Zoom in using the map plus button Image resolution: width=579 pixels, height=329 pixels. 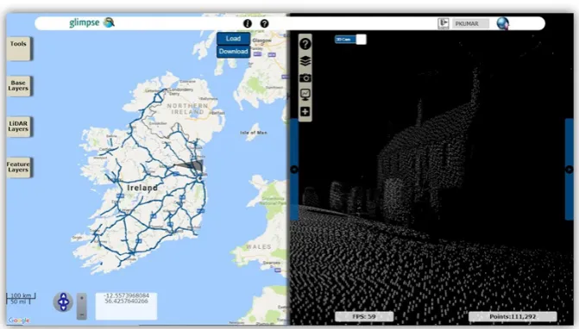pos(82,298)
